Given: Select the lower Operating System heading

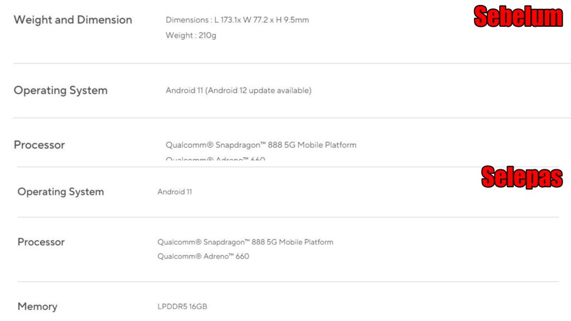Looking at the screenshot, I should coord(61,192).
